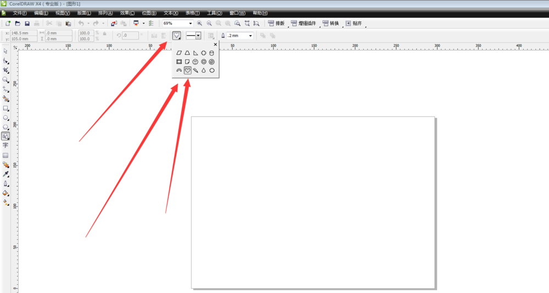Select the Eyedropper tool in toolbox

point(5,174)
